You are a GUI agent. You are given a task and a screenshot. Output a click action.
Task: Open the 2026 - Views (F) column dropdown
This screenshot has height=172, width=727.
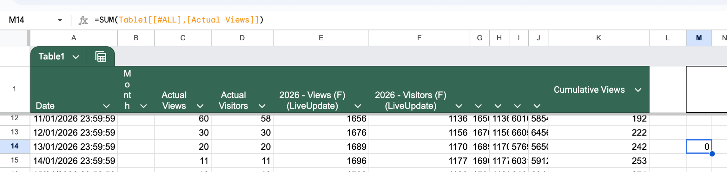click(358, 106)
